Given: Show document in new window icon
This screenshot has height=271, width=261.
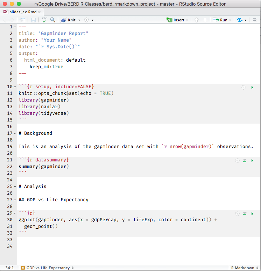Looking at the screenshot, I should [22, 20].
